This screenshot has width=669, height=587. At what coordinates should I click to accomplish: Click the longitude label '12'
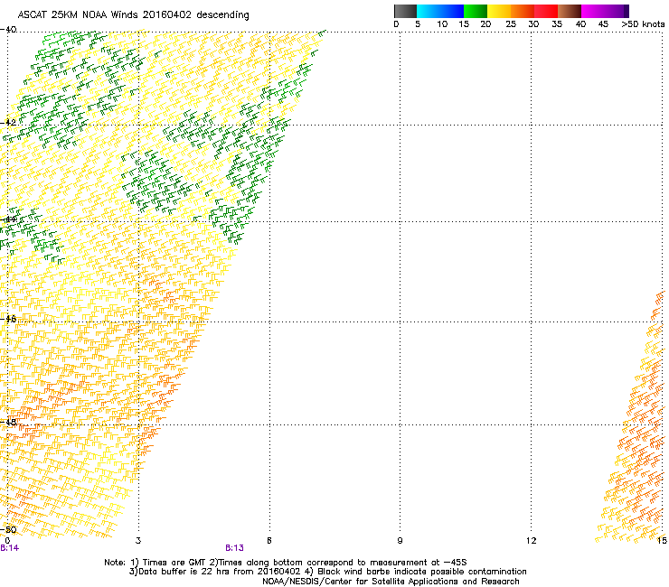click(x=531, y=541)
